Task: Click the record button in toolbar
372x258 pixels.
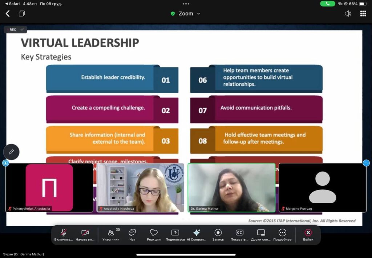Action: point(218,233)
